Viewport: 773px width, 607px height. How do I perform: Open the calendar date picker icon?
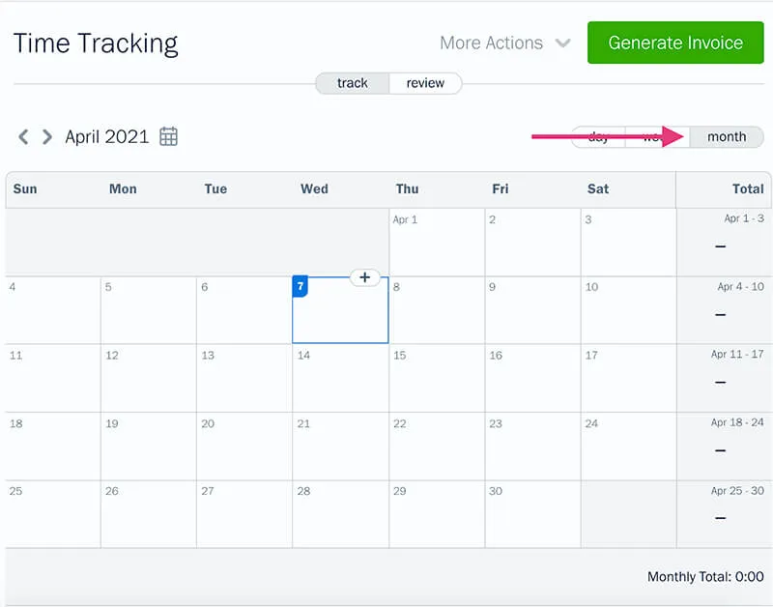click(x=168, y=137)
